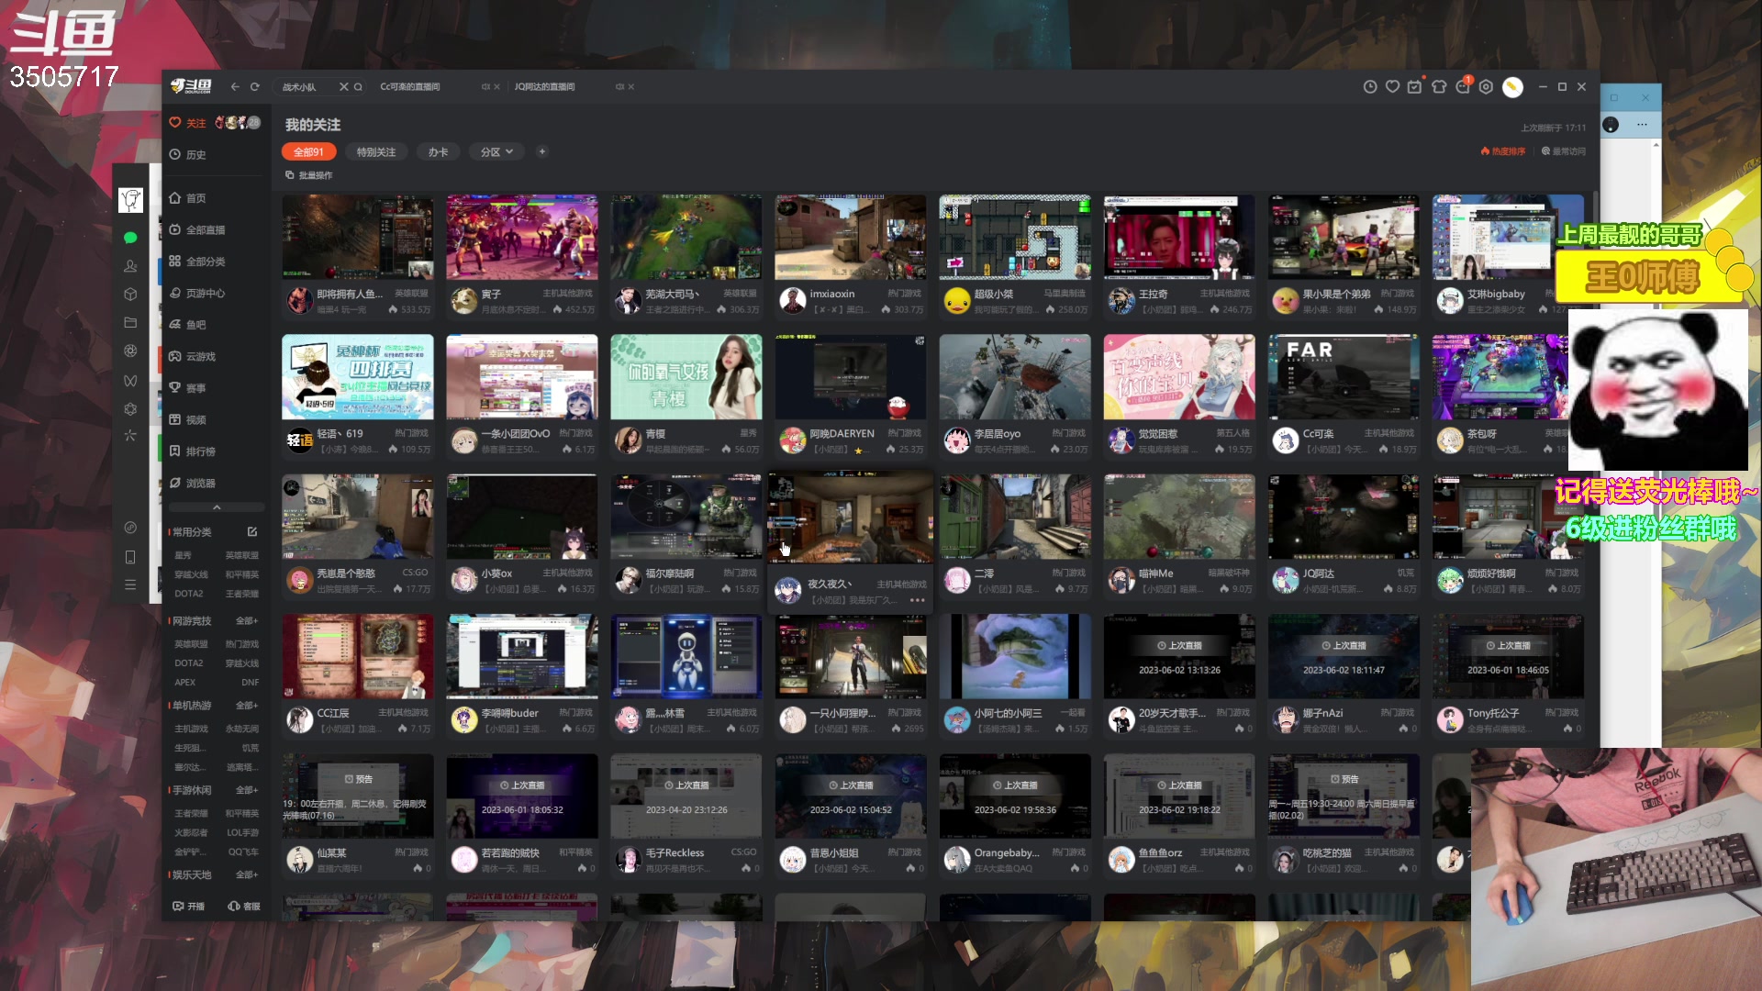
Task: Mute the JQ阿达的直播间 tab
Action: pos(619,87)
